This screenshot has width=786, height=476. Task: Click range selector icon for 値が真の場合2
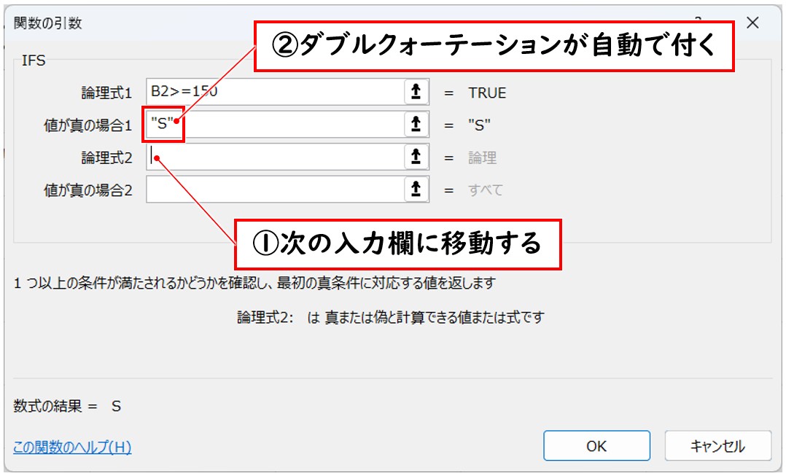[x=416, y=190]
